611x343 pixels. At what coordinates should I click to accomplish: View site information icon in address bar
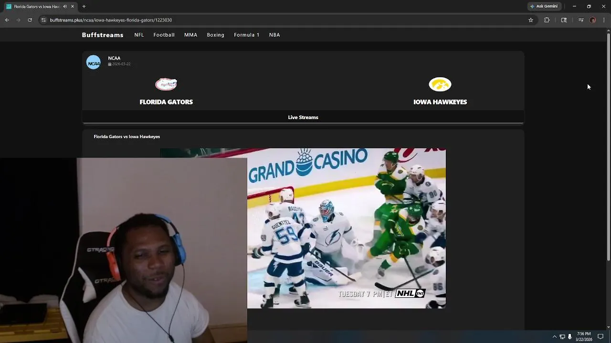43,20
